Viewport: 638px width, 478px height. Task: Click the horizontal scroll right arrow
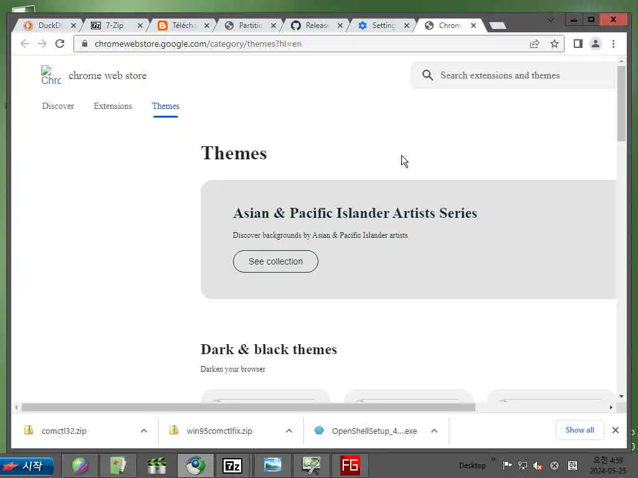tap(611, 407)
